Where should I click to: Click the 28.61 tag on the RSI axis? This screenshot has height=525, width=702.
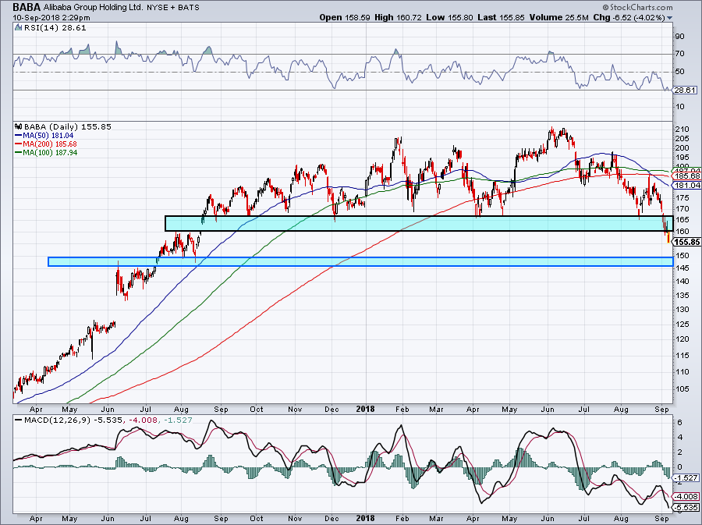pos(685,90)
